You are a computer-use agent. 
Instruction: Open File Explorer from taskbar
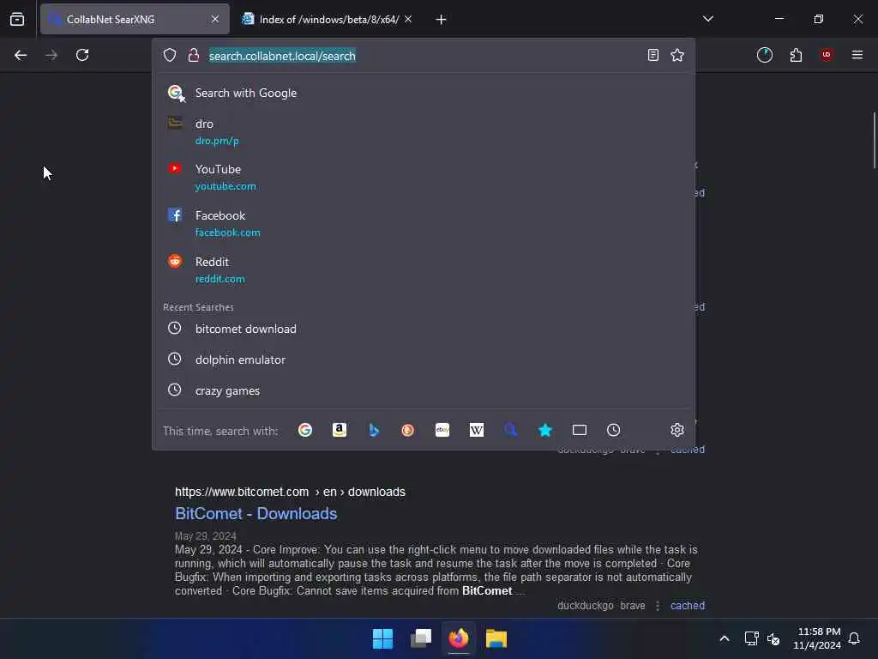click(x=496, y=638)
